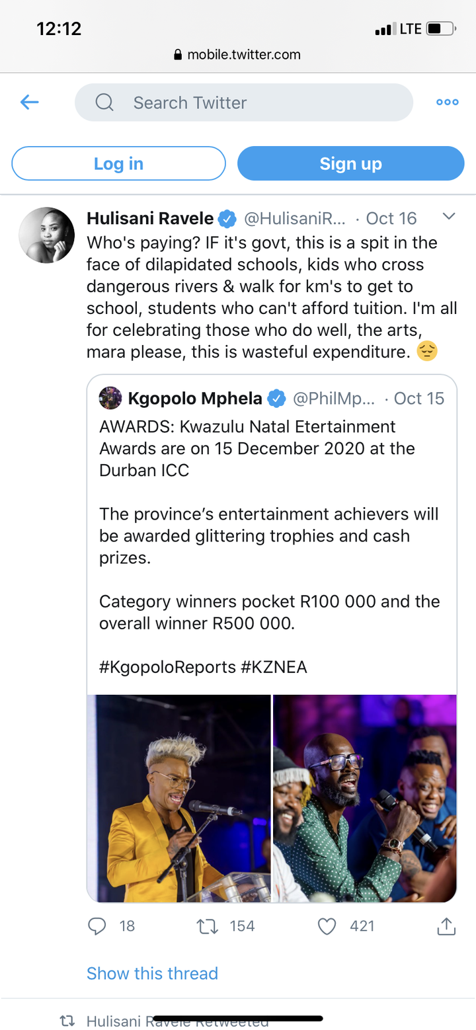Open photo of men with microphone
476x1030 pixels.
(365, 798)
